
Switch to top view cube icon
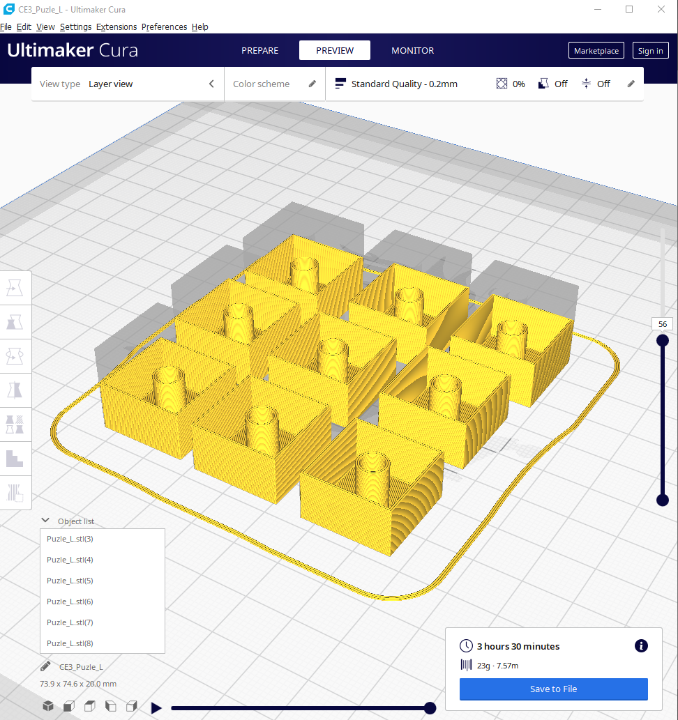[x=90, y=706]
